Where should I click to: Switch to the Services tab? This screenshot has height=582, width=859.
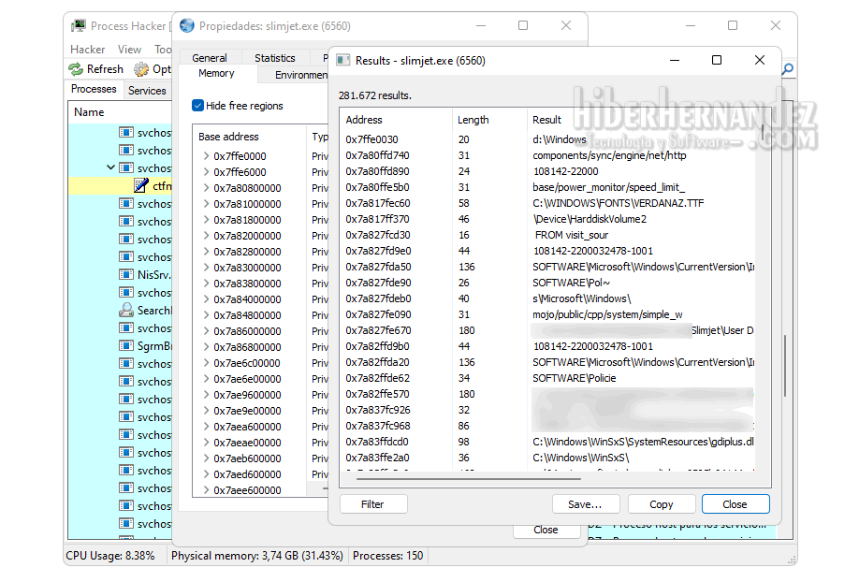click(x=147, y=91)
